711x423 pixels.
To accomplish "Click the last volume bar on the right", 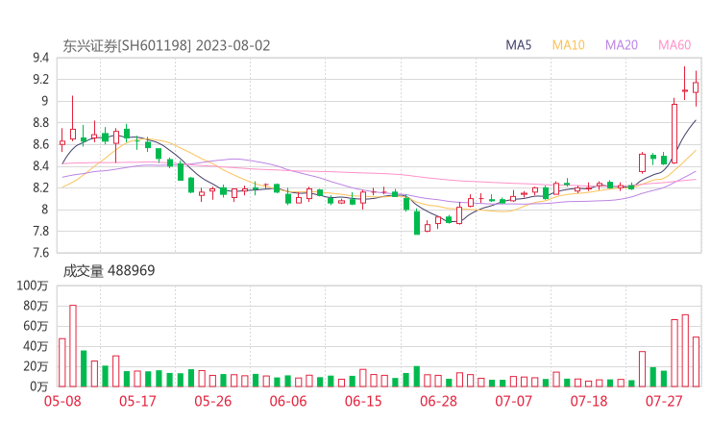I will point(696,361).
